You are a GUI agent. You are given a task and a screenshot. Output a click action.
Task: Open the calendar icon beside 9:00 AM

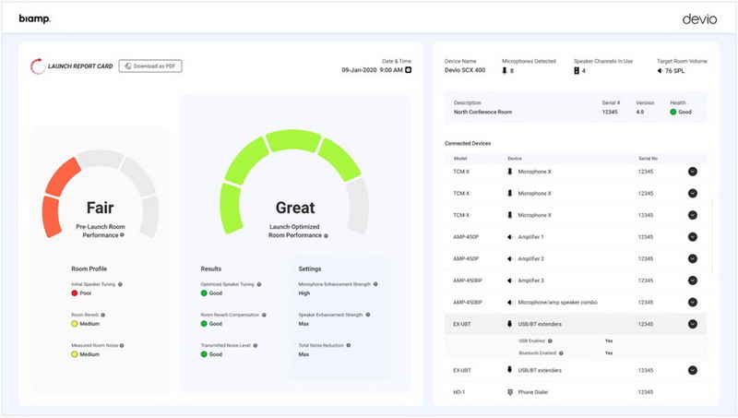[408, 70]
